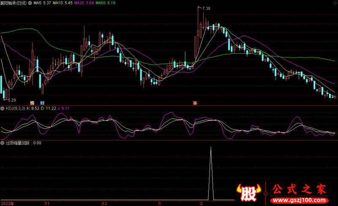Click the 榜 event marker icon
The height and width of the screenshot is (206, 338).
[x=32, y=103]
